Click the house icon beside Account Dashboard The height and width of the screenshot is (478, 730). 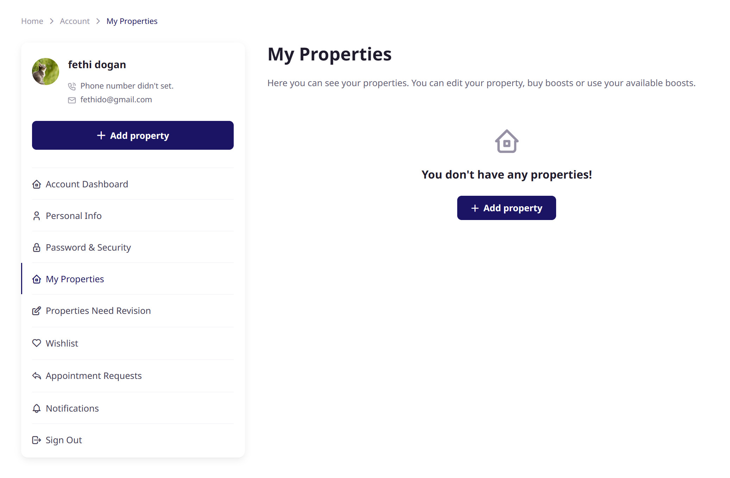click(x=37, y=184)
